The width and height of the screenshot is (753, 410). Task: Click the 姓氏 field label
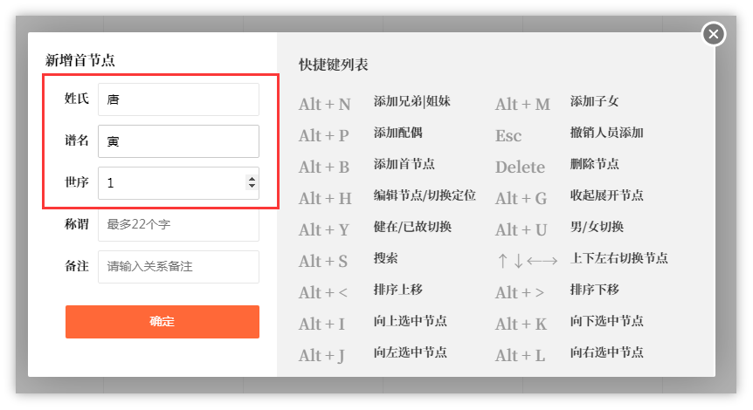77,99
